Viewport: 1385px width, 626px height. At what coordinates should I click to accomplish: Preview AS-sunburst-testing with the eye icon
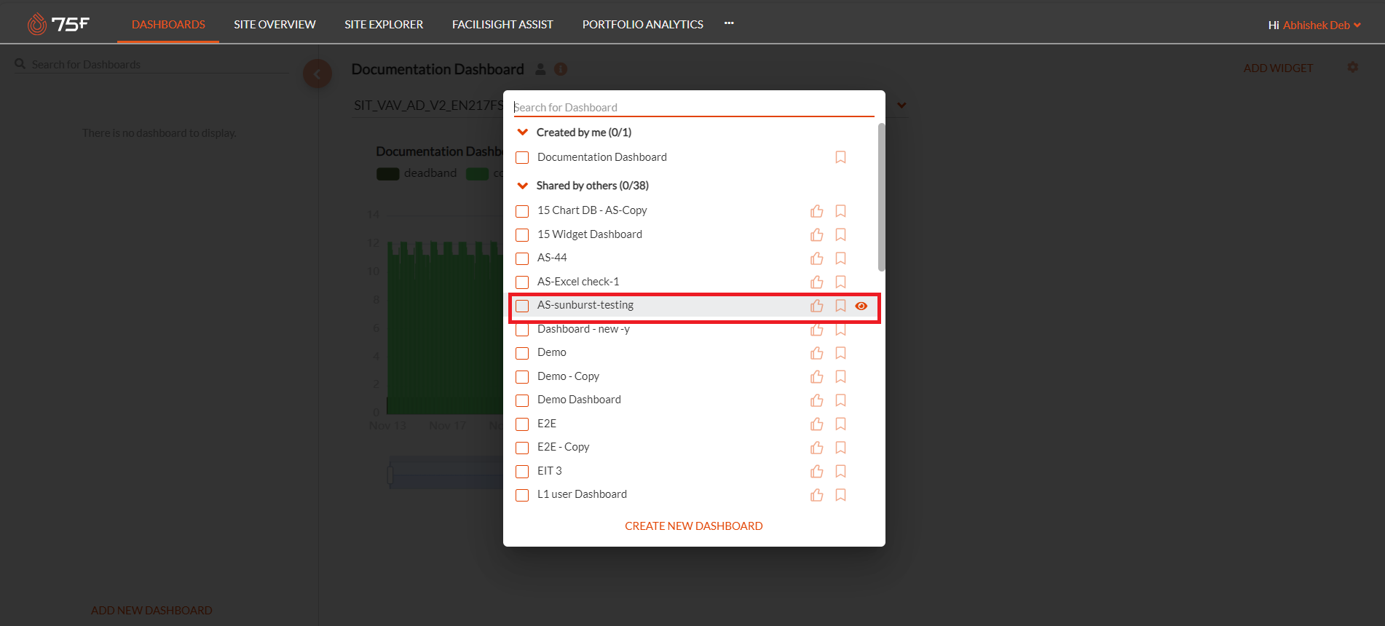click(x=861, y=306)
